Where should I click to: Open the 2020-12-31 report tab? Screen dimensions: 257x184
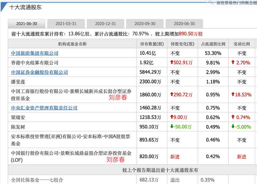tap(105, 24)
